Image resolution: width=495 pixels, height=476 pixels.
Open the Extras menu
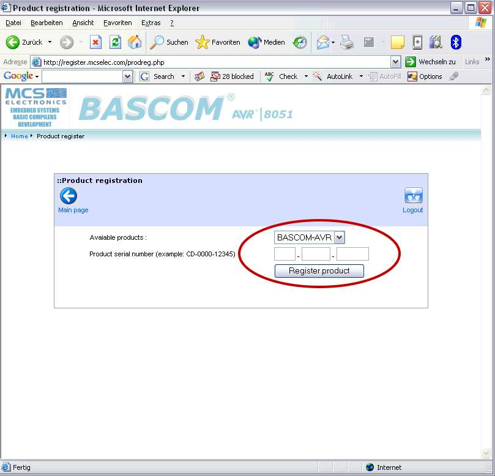tap(151, 23)
